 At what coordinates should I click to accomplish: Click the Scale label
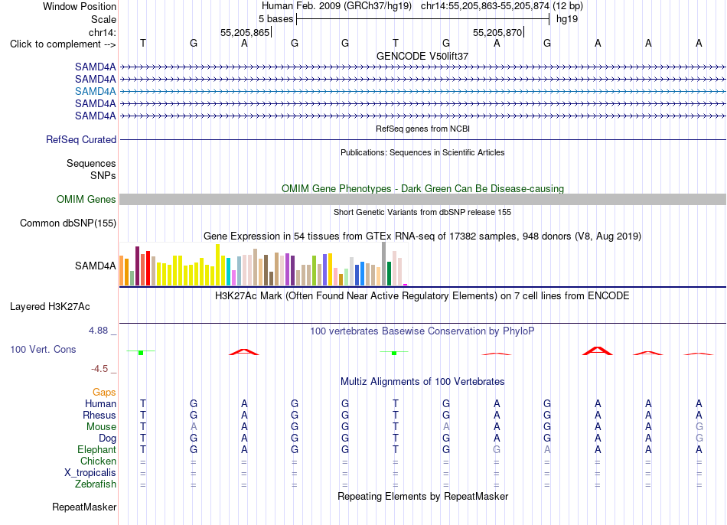pos(104,19)
